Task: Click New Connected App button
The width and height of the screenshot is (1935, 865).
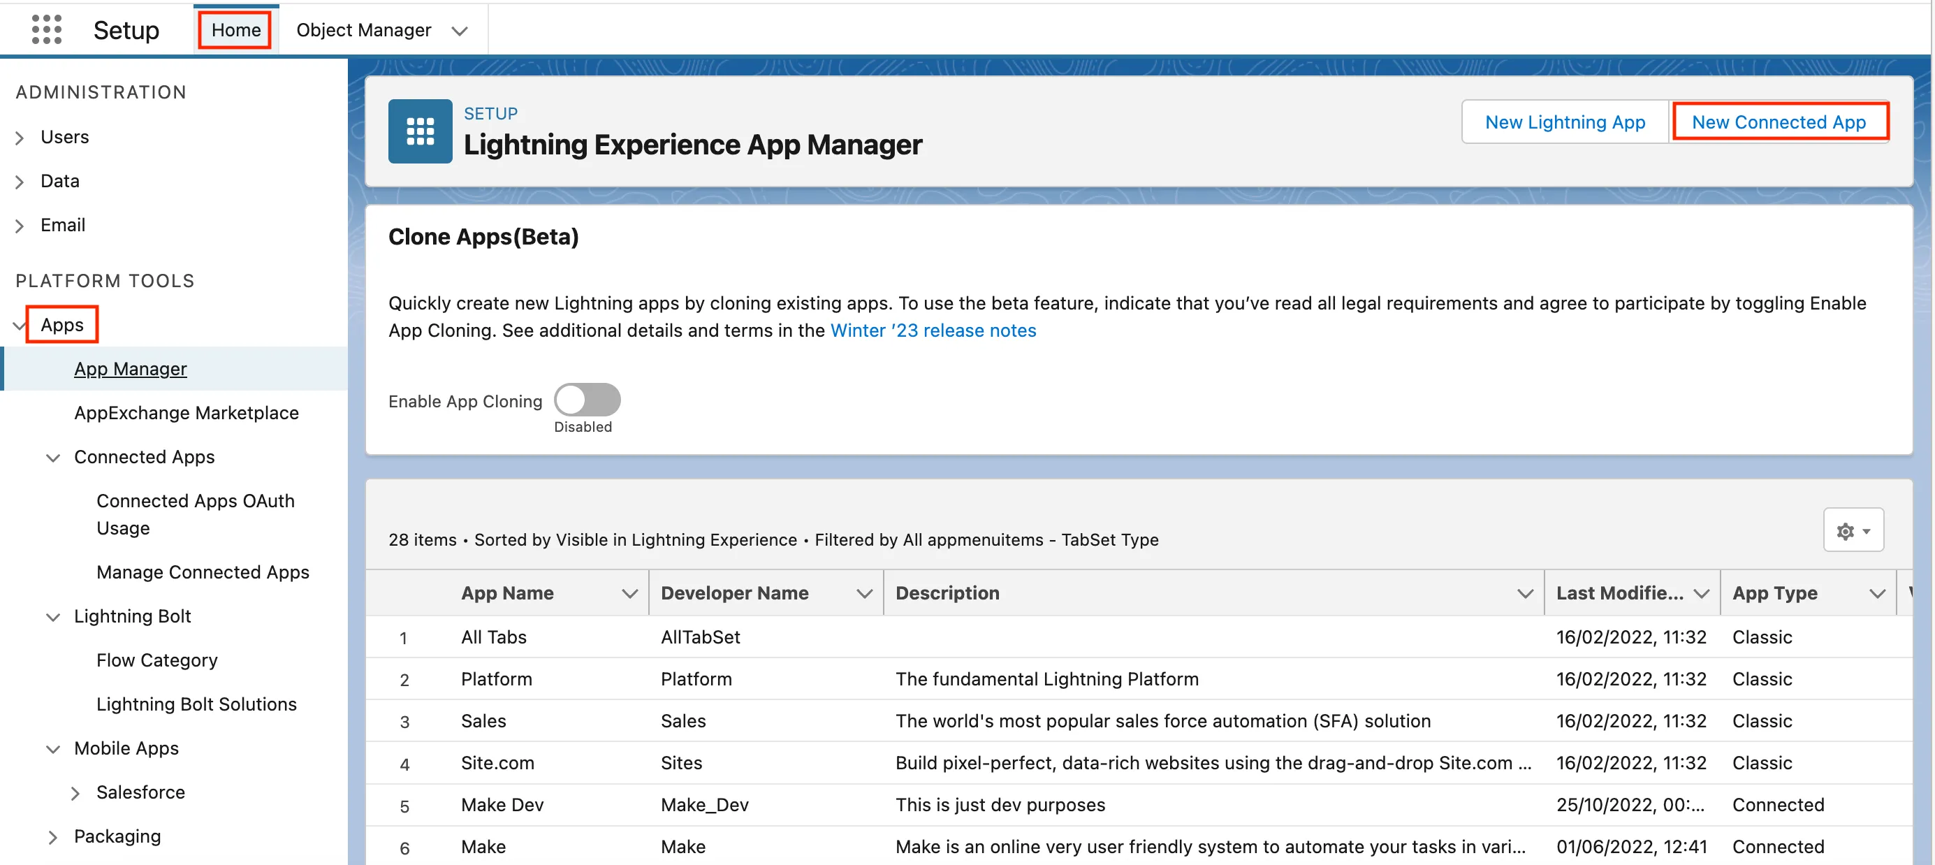Action: [1778, 122]
